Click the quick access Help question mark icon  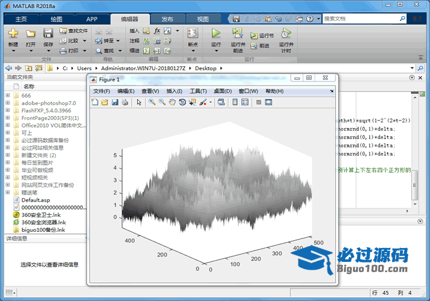310,19
